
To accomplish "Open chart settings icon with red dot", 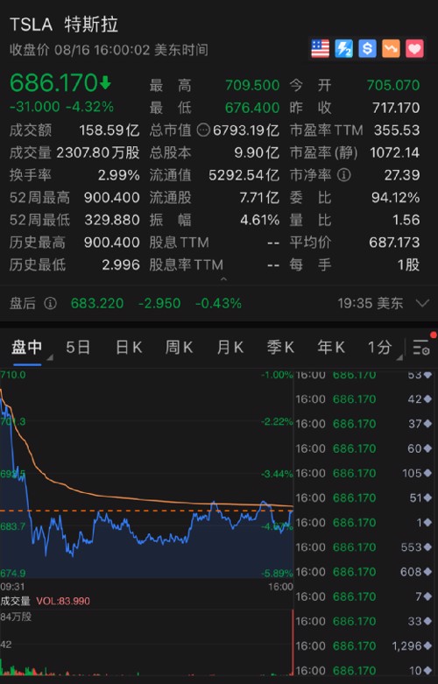I will point(422,347).
